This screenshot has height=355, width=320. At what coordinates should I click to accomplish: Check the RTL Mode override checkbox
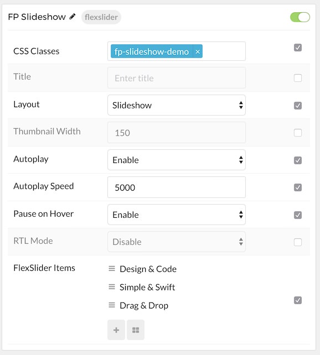tap(297, 242)
